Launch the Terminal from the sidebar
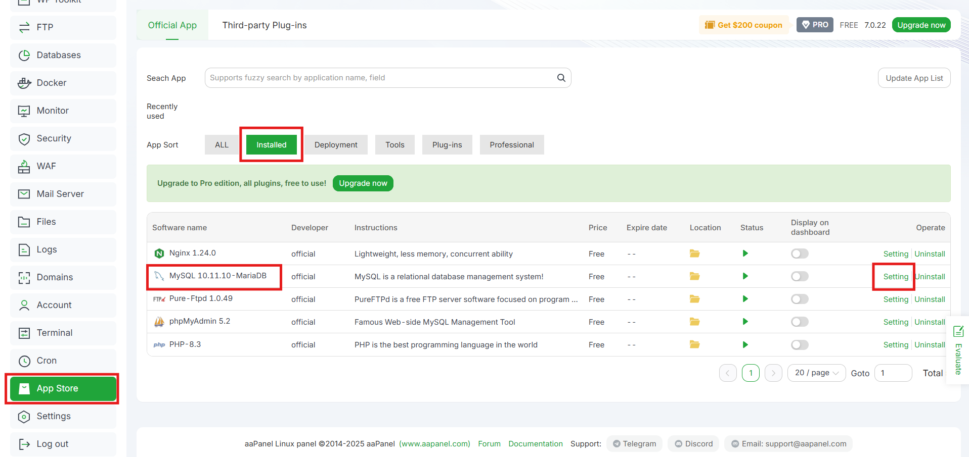 tap(54, 333)
